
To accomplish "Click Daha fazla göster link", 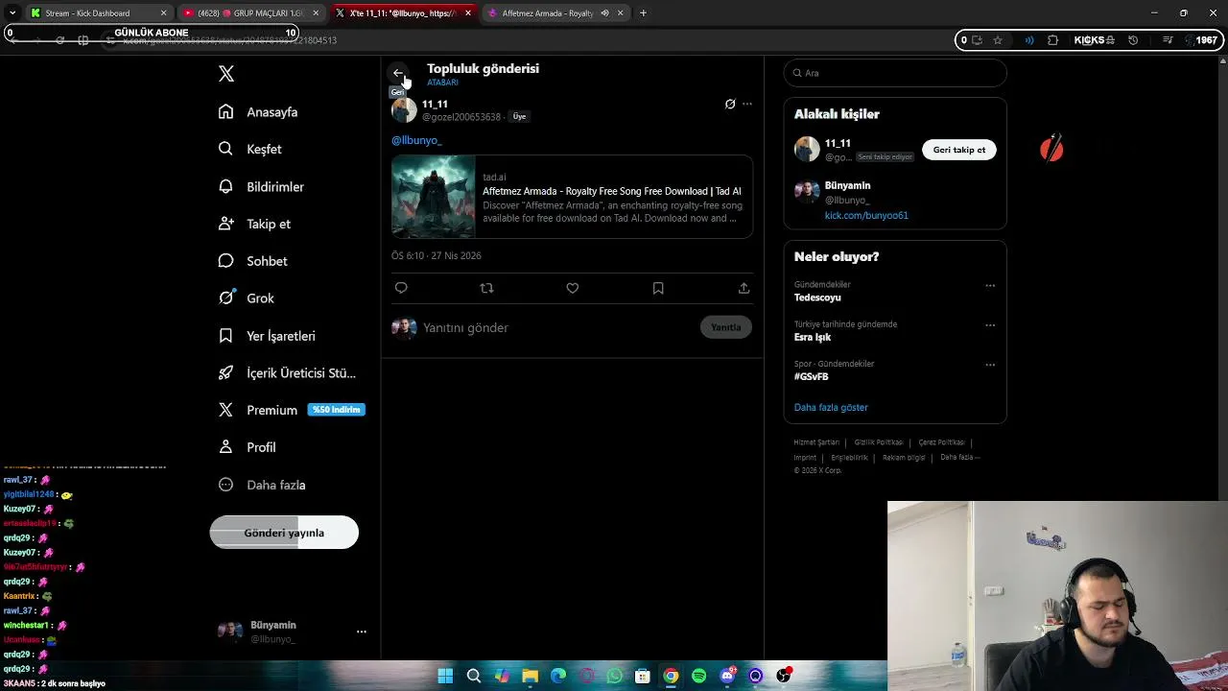I will point(831,407).
